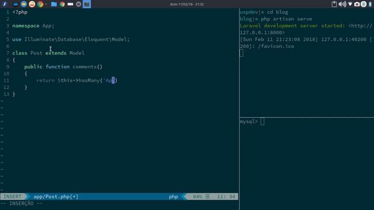The height and width of the screenshot is (210, 374).
Task: Focus the mysql> prompt input cursor
Action: coord(262,122)
